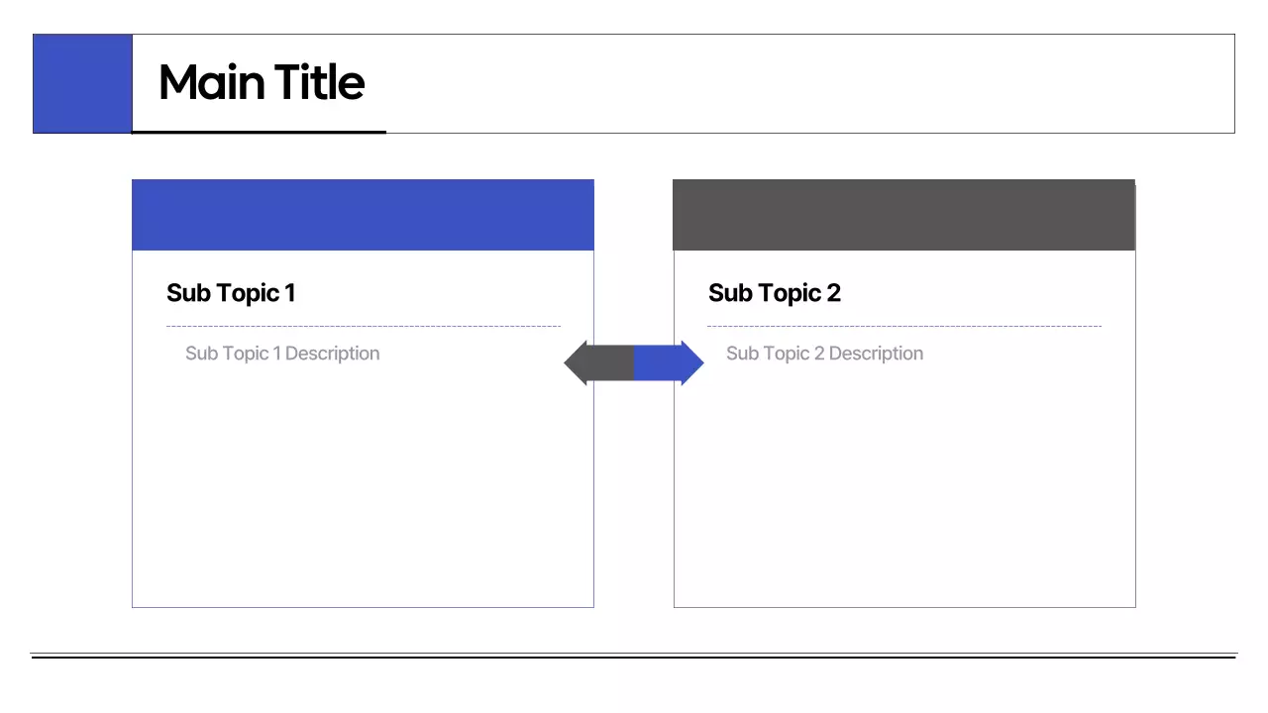This screenshot has height=713, width=1268.
Task: Select the dashed line under Sub Topic 1
Action: tap(363, 326)
